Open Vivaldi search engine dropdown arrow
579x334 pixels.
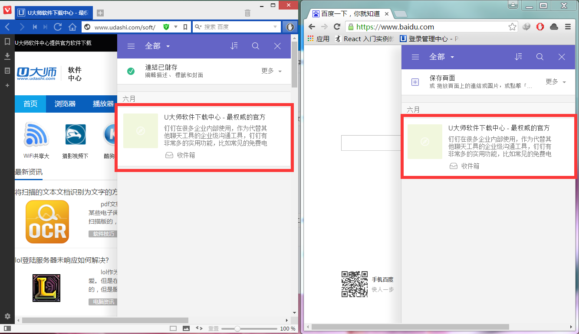pyautogui.click(x=275, y=27)
